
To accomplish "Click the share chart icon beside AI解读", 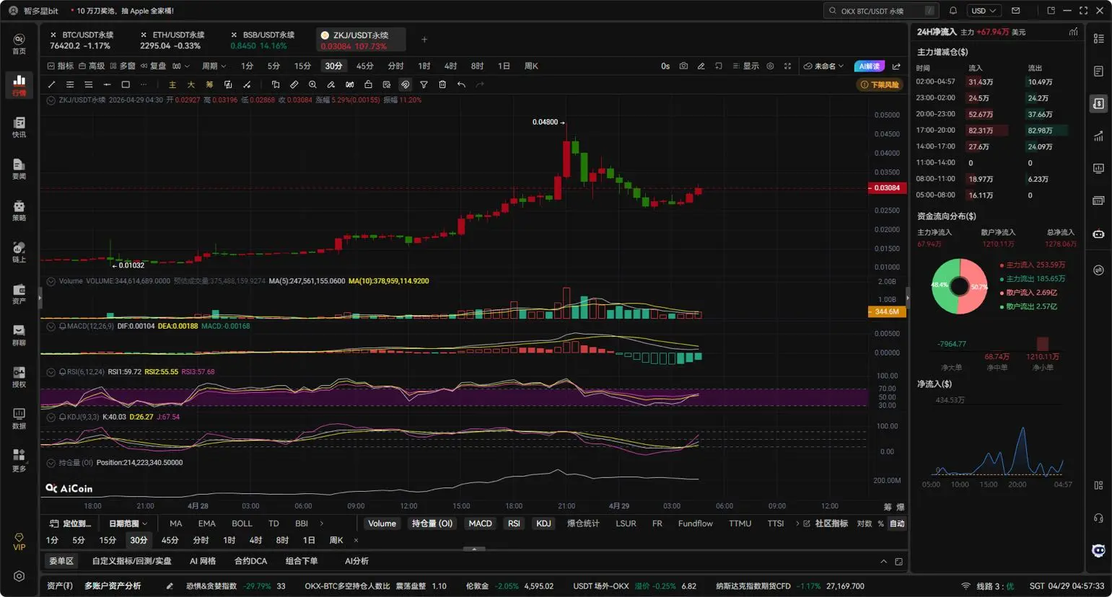I will click(x=896, y=66).
